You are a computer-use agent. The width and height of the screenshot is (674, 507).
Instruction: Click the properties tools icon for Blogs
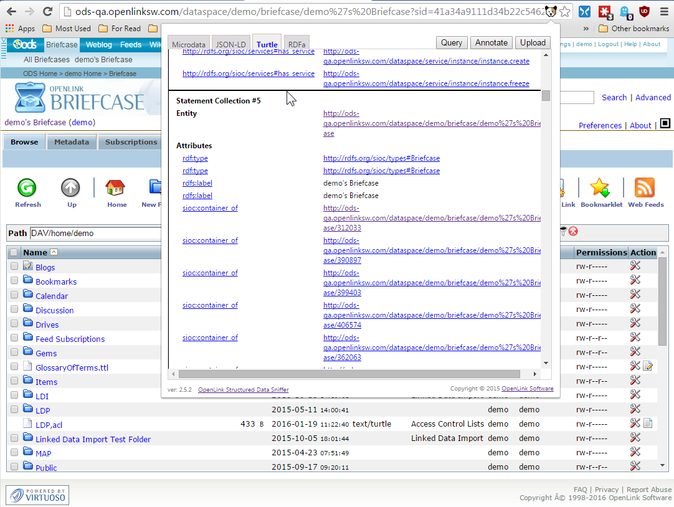(635, 265)
